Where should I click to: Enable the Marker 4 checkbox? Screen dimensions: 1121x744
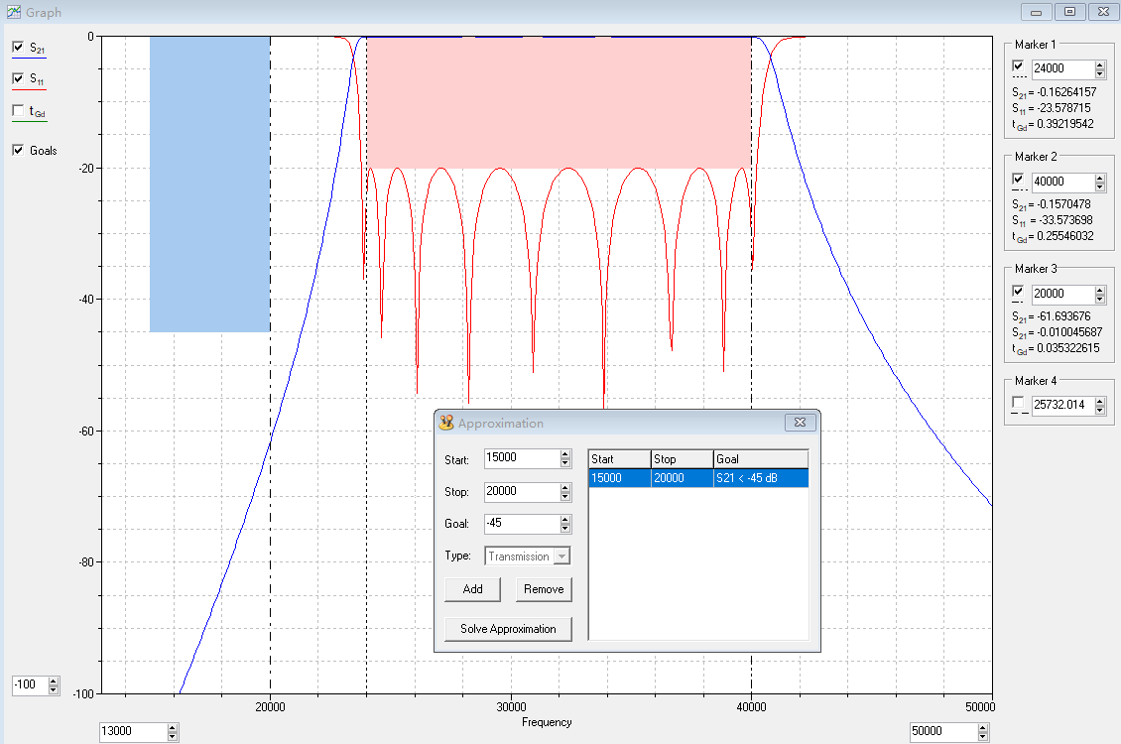(1018, 403)
